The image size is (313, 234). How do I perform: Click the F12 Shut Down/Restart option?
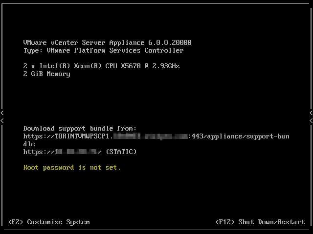coord(260,222)
